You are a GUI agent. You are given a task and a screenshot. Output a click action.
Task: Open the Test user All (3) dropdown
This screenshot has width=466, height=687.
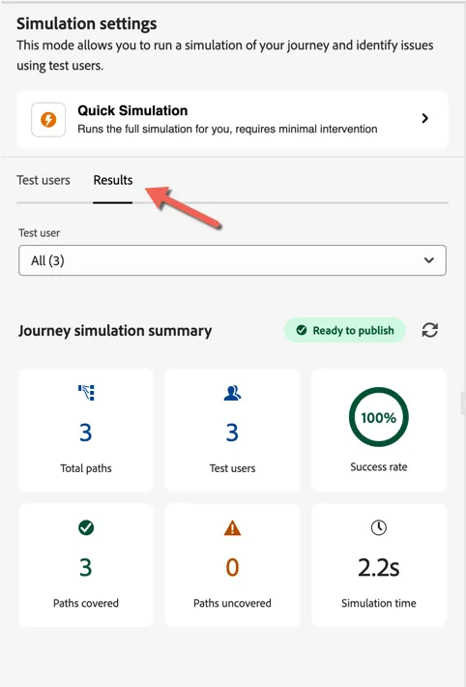(x=233, y=260)
